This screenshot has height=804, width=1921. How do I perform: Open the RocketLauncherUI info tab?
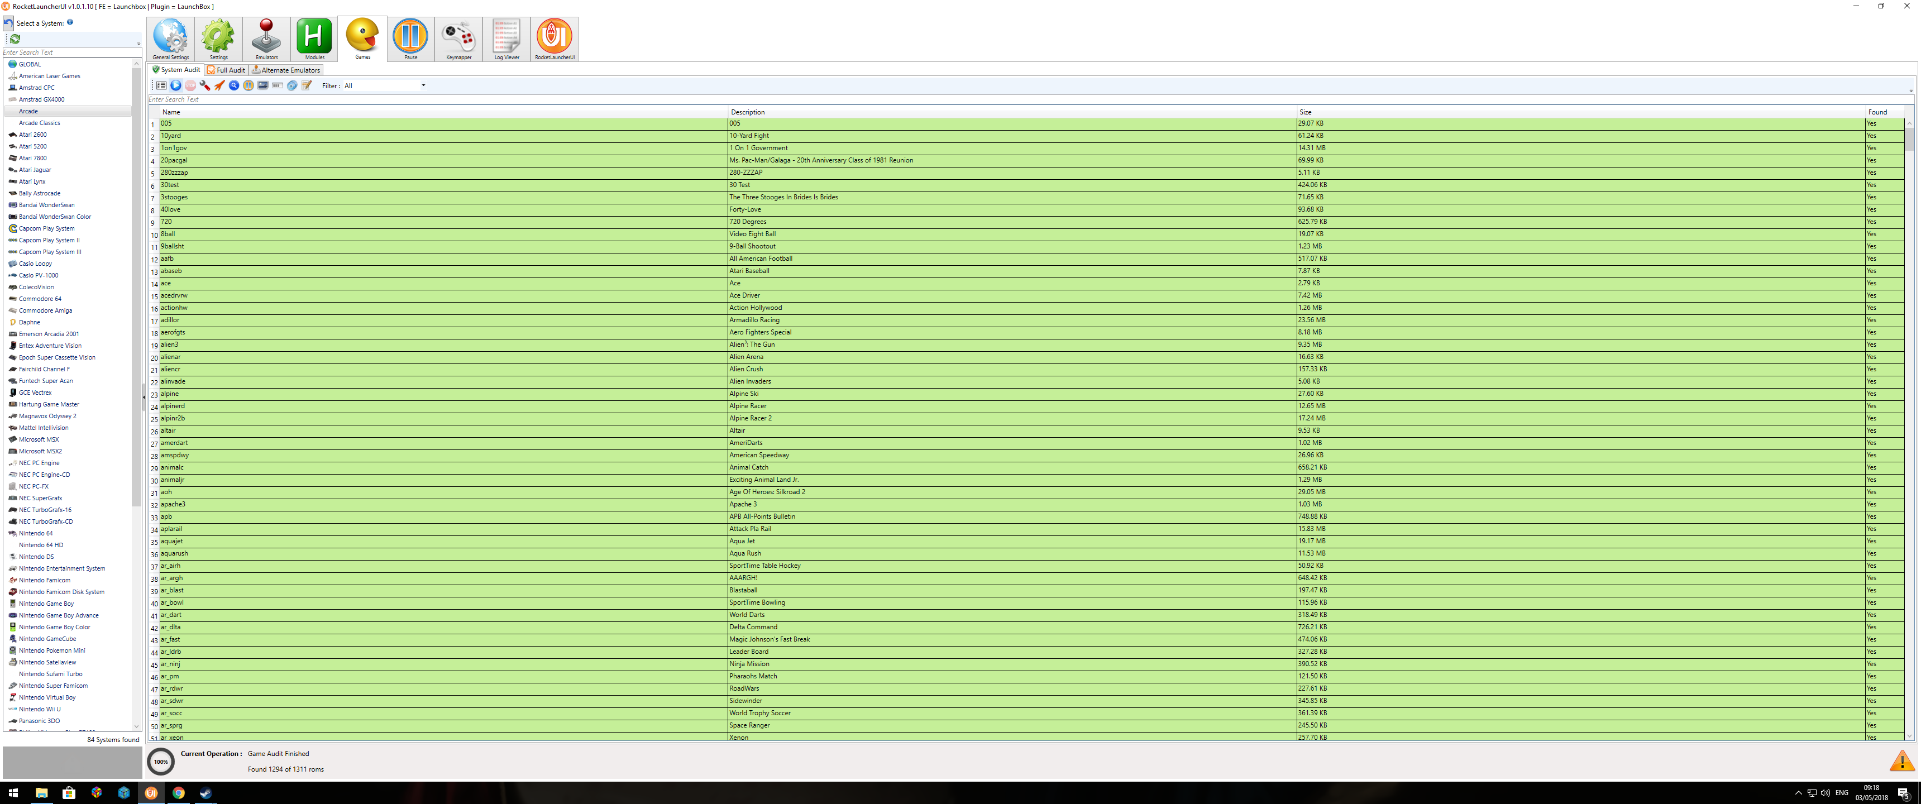[554, 39]
